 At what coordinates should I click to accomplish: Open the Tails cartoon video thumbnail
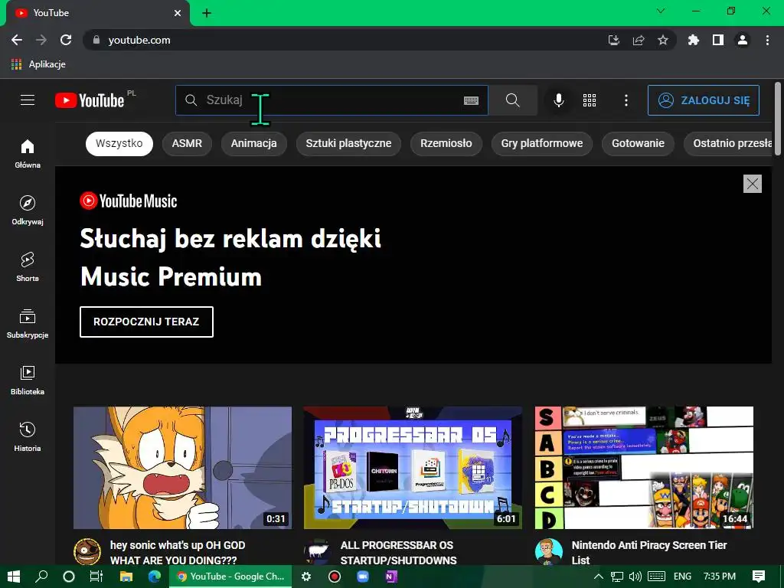point(182,468)
